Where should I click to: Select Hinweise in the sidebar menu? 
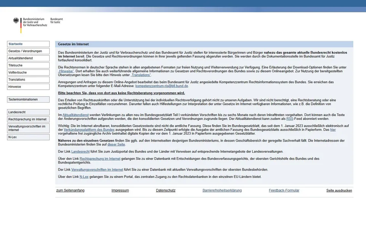click(28, 87)
